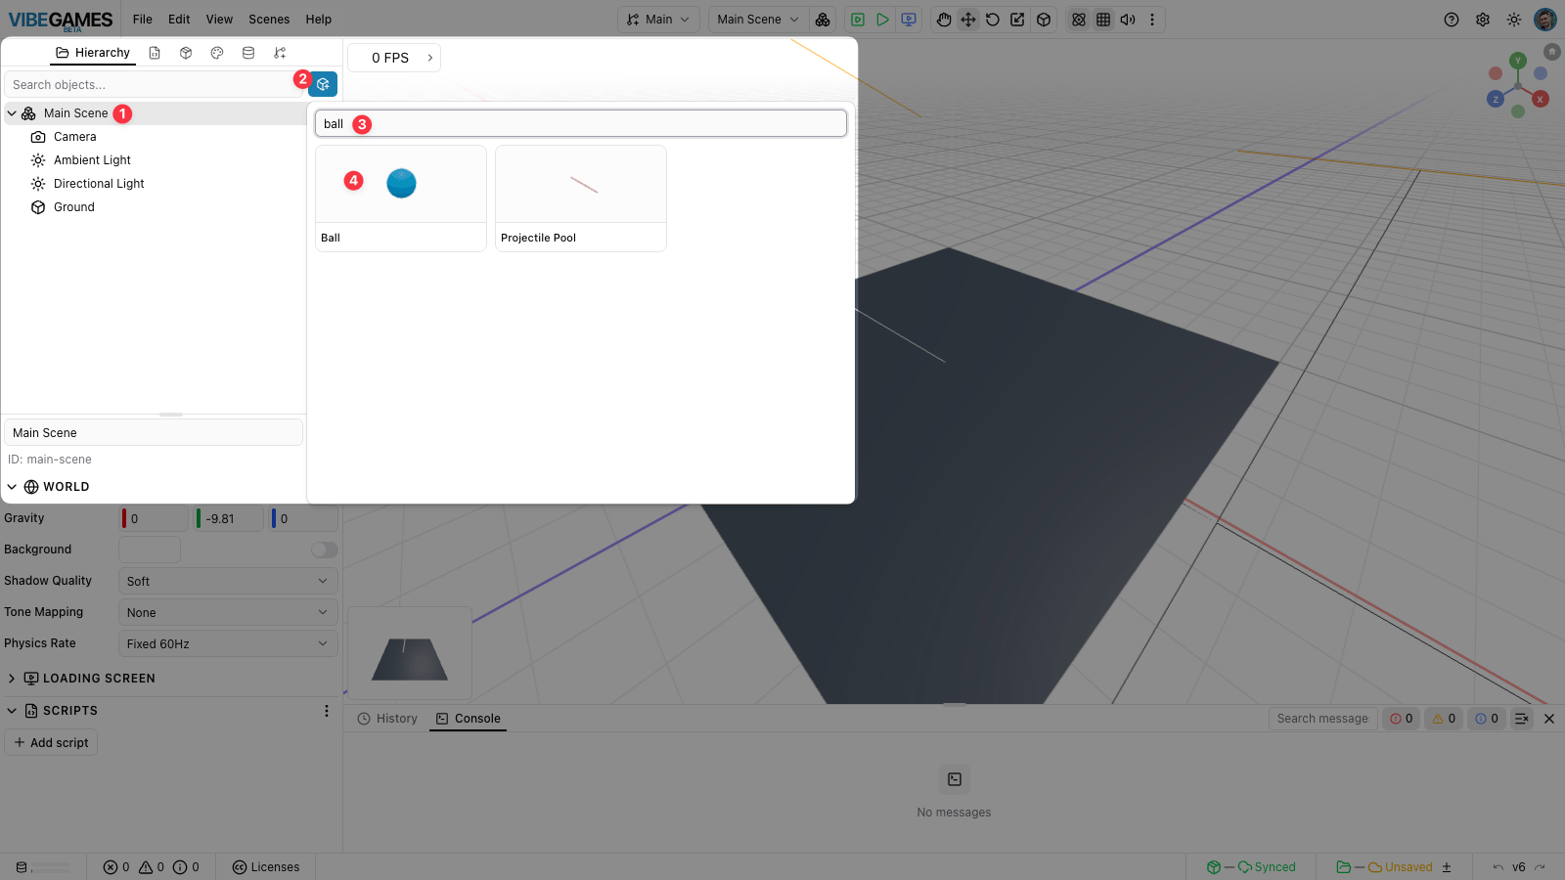Expand the FPS stats chevron
The width and height of the screenshot is (1565, 880).
(x=430, y=58)
